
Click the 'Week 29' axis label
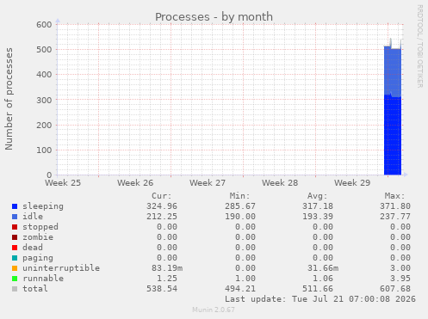pos(352,183)
